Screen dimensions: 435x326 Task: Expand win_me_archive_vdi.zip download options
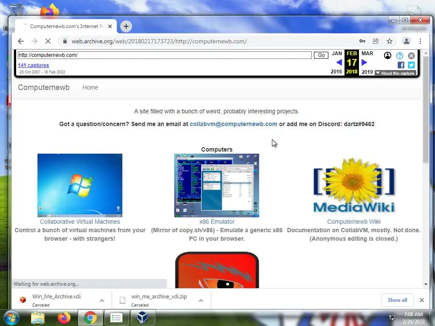[201, 301]
